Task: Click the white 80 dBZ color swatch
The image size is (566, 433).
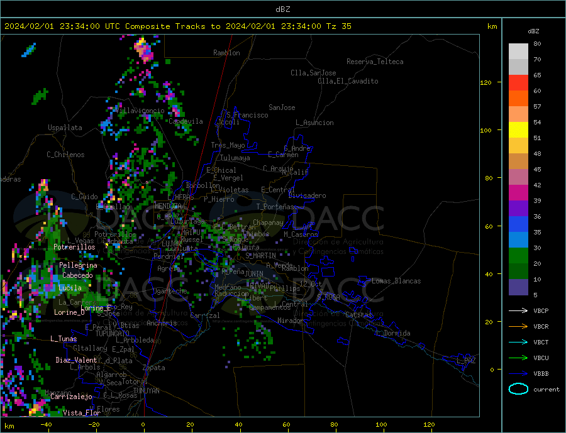Action: click(518, 51)
